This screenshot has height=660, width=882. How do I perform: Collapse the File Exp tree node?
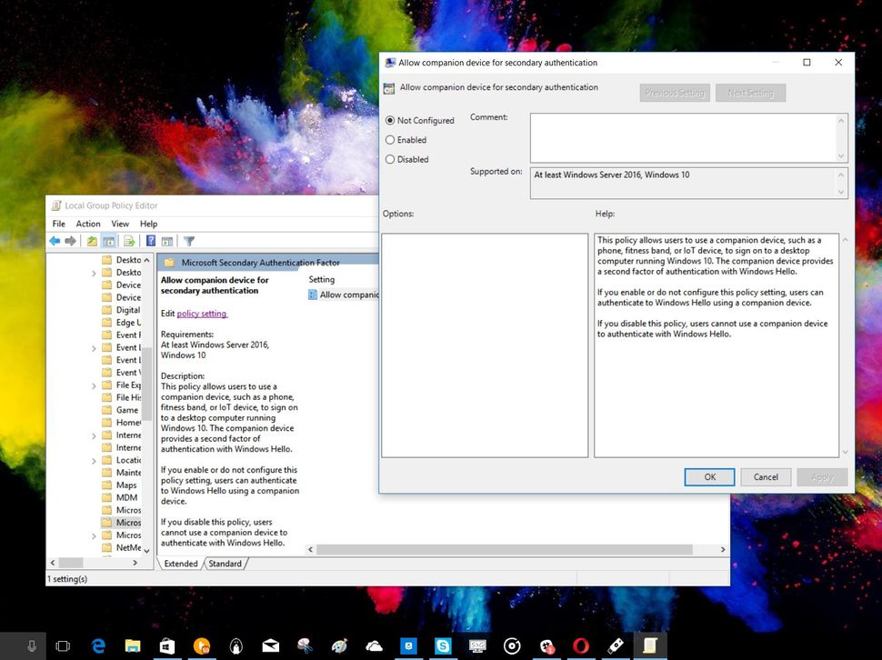coord(95,385)
